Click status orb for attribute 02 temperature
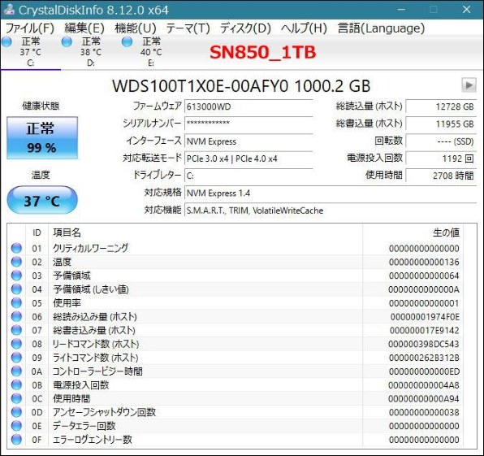 pyautogui.click(x=16, y=262)
